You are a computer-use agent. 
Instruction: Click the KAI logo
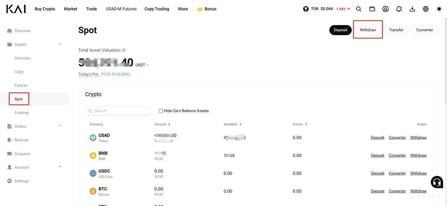[x=16, y=9]
